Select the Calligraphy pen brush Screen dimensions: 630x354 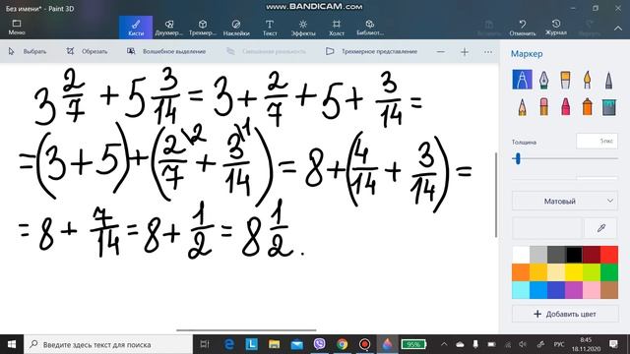(543, 80)
